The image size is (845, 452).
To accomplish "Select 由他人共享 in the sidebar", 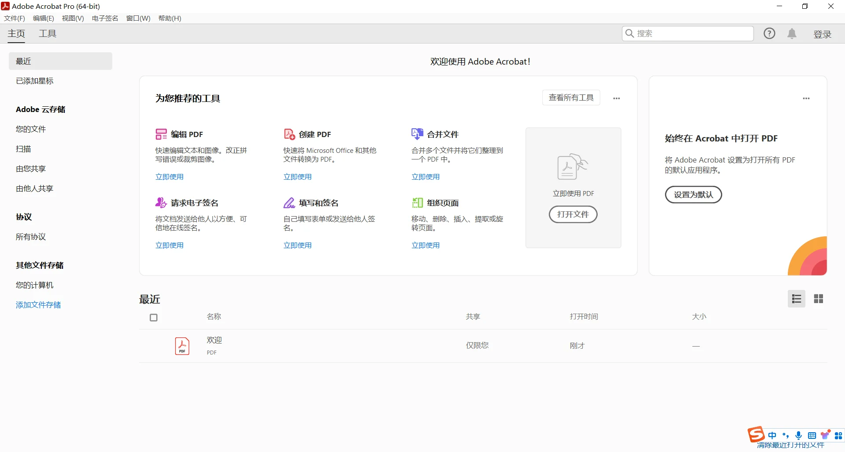I will pos(35,188).
